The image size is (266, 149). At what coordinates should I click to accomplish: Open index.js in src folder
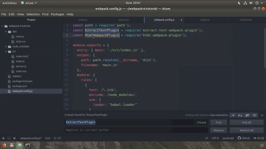(x=20, y=61)
